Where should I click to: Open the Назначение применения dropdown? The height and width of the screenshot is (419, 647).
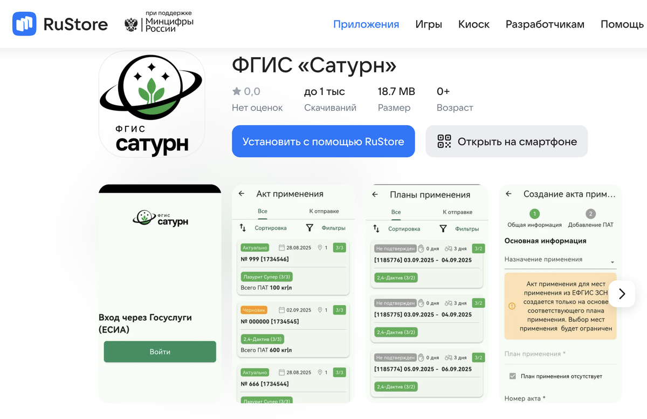[x=560, y=260]
